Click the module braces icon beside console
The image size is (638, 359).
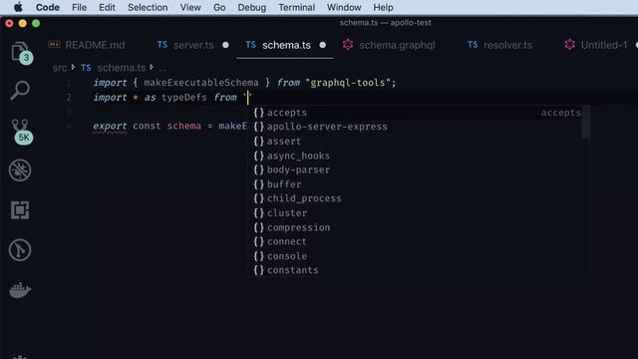(x=259, y=256)
